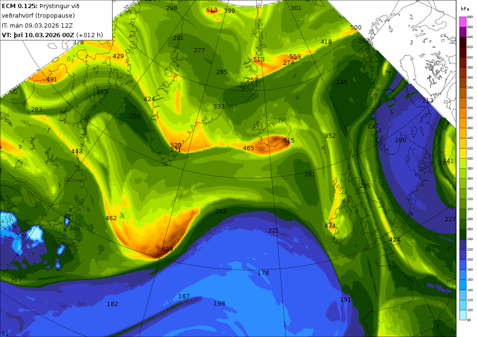Click the yellow legend band between 400 and 420
This screenshot has height=337, width=477.
pos(463,153)
